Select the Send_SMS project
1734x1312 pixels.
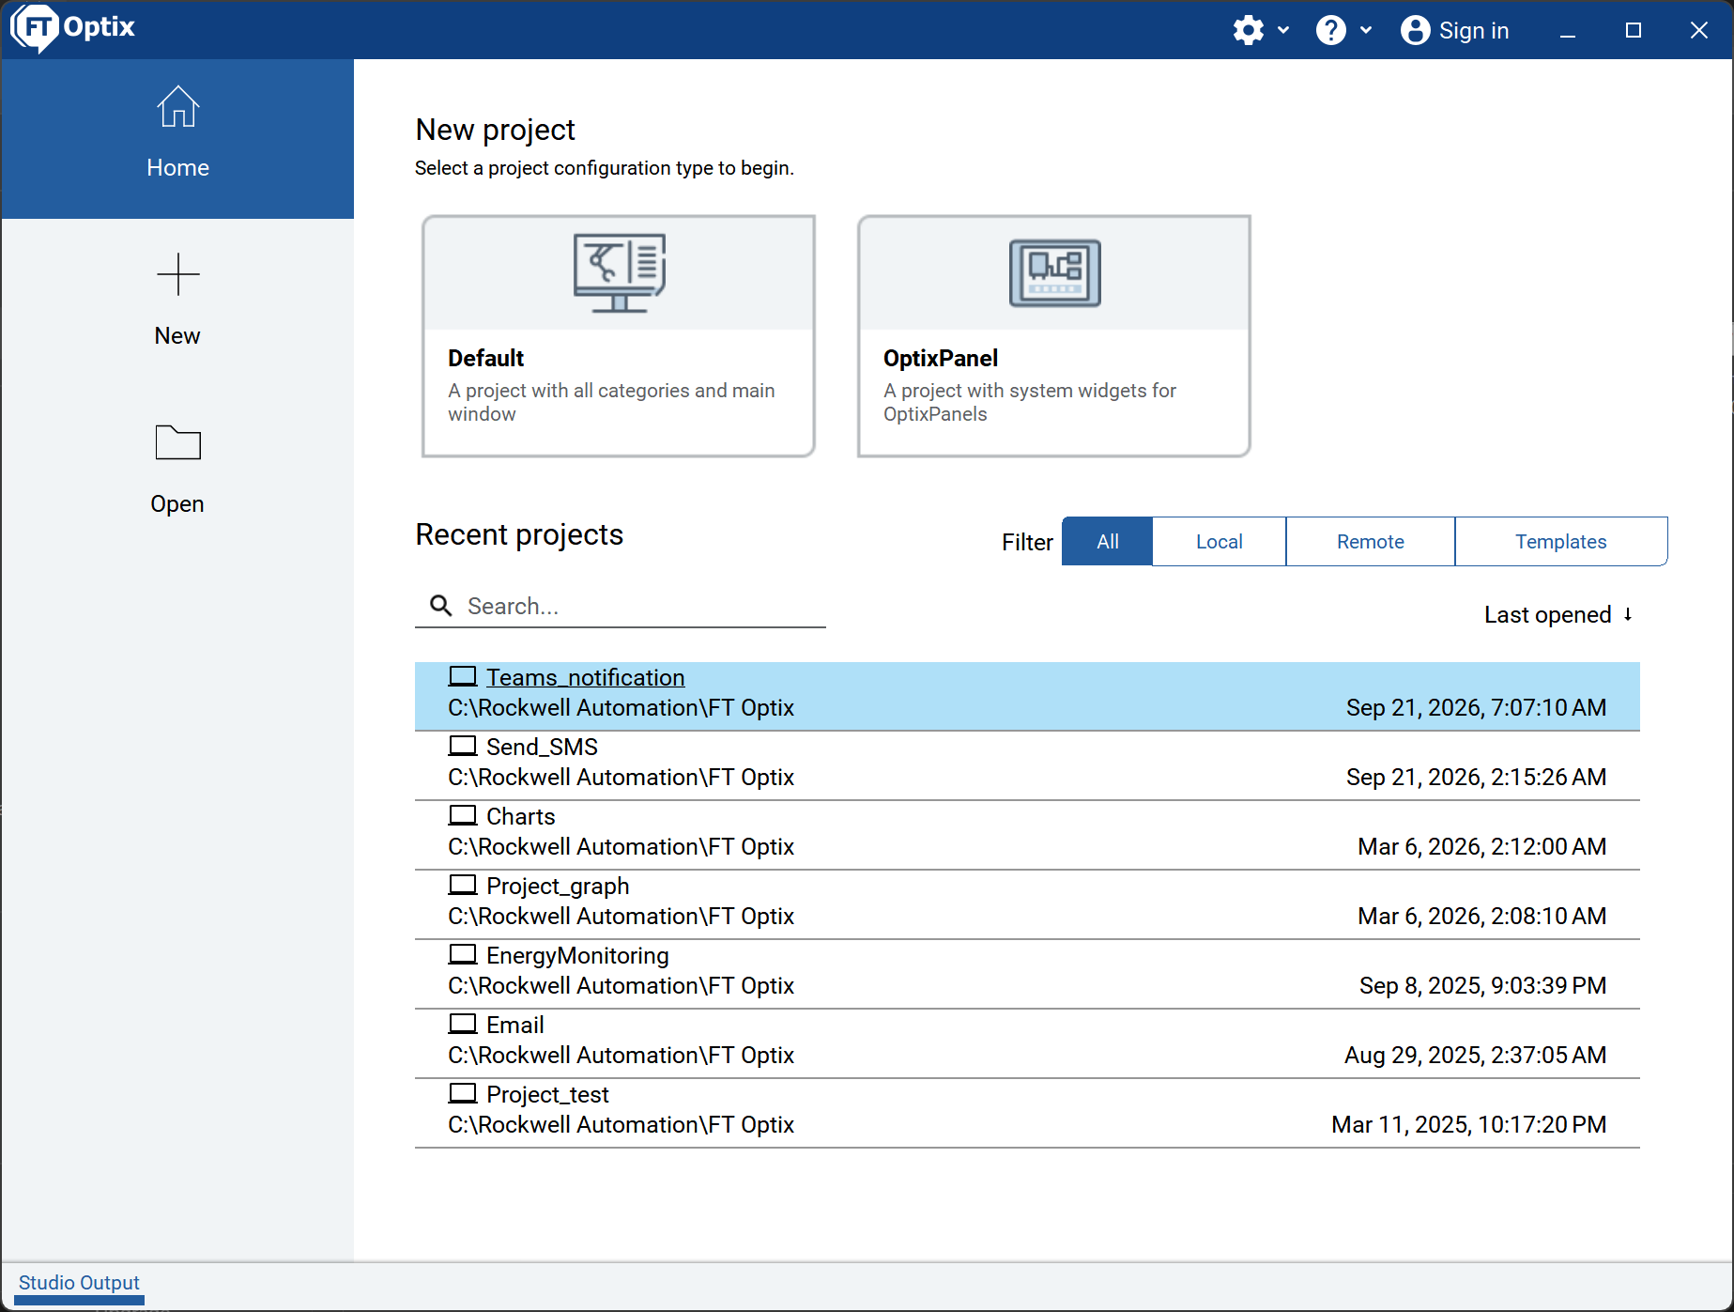click(1027, 765)
